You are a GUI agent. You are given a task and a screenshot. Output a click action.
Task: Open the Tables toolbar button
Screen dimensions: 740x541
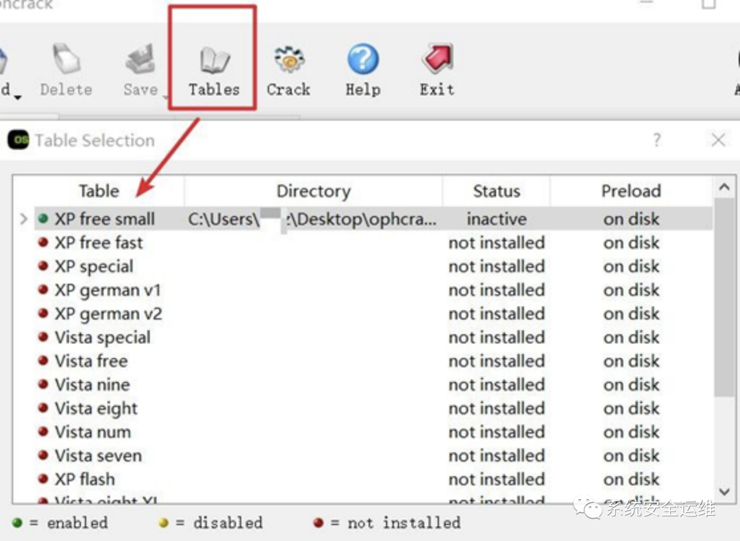click(214, 71)
